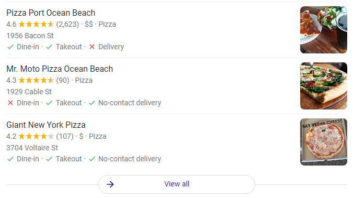
Task: Click Pizza Port Ocean Beach star rating
Action: click(36, 24)
